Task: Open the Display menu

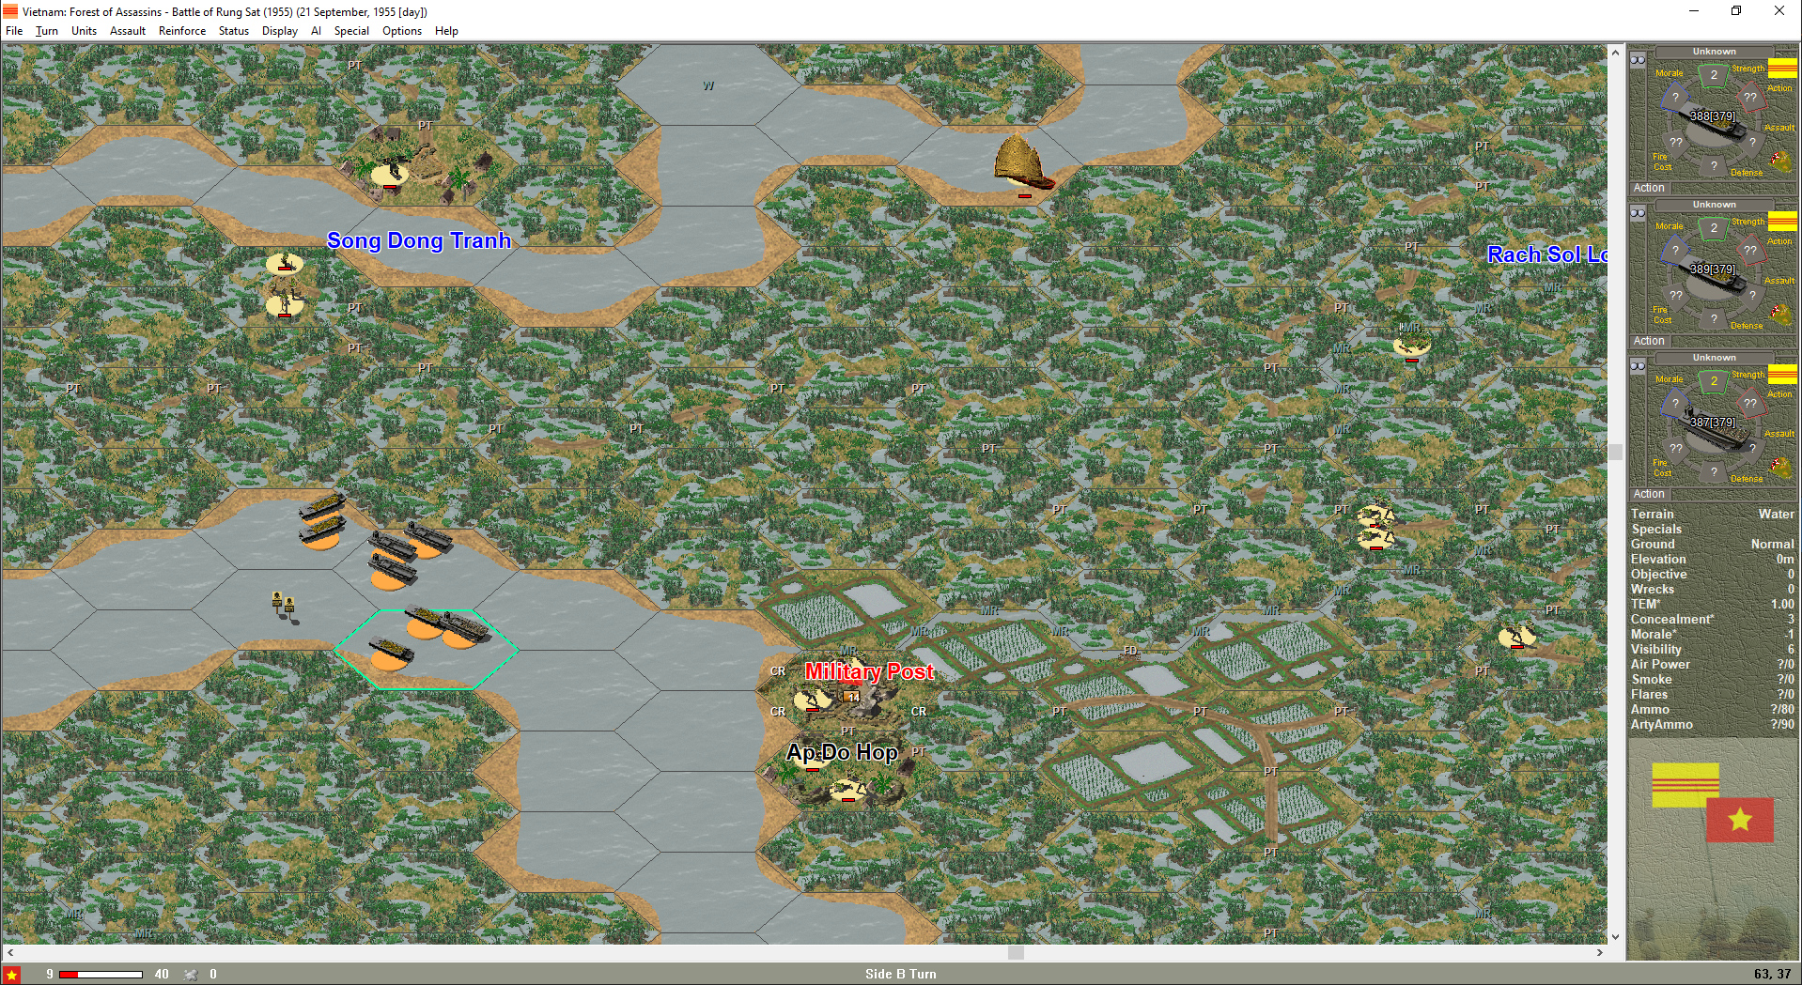Action: tap(280, 31)
